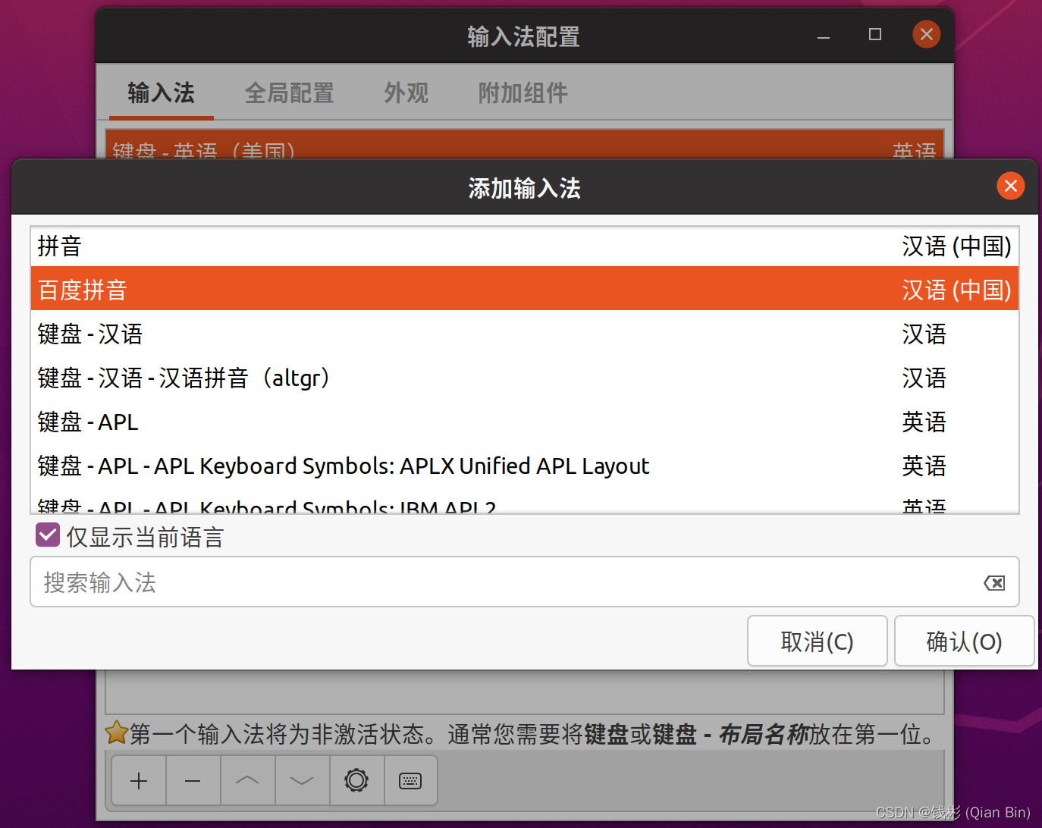Screen dimensions: 1042x828
Task: Select the 拼音 input method row
Action: [x=525, y=246]
